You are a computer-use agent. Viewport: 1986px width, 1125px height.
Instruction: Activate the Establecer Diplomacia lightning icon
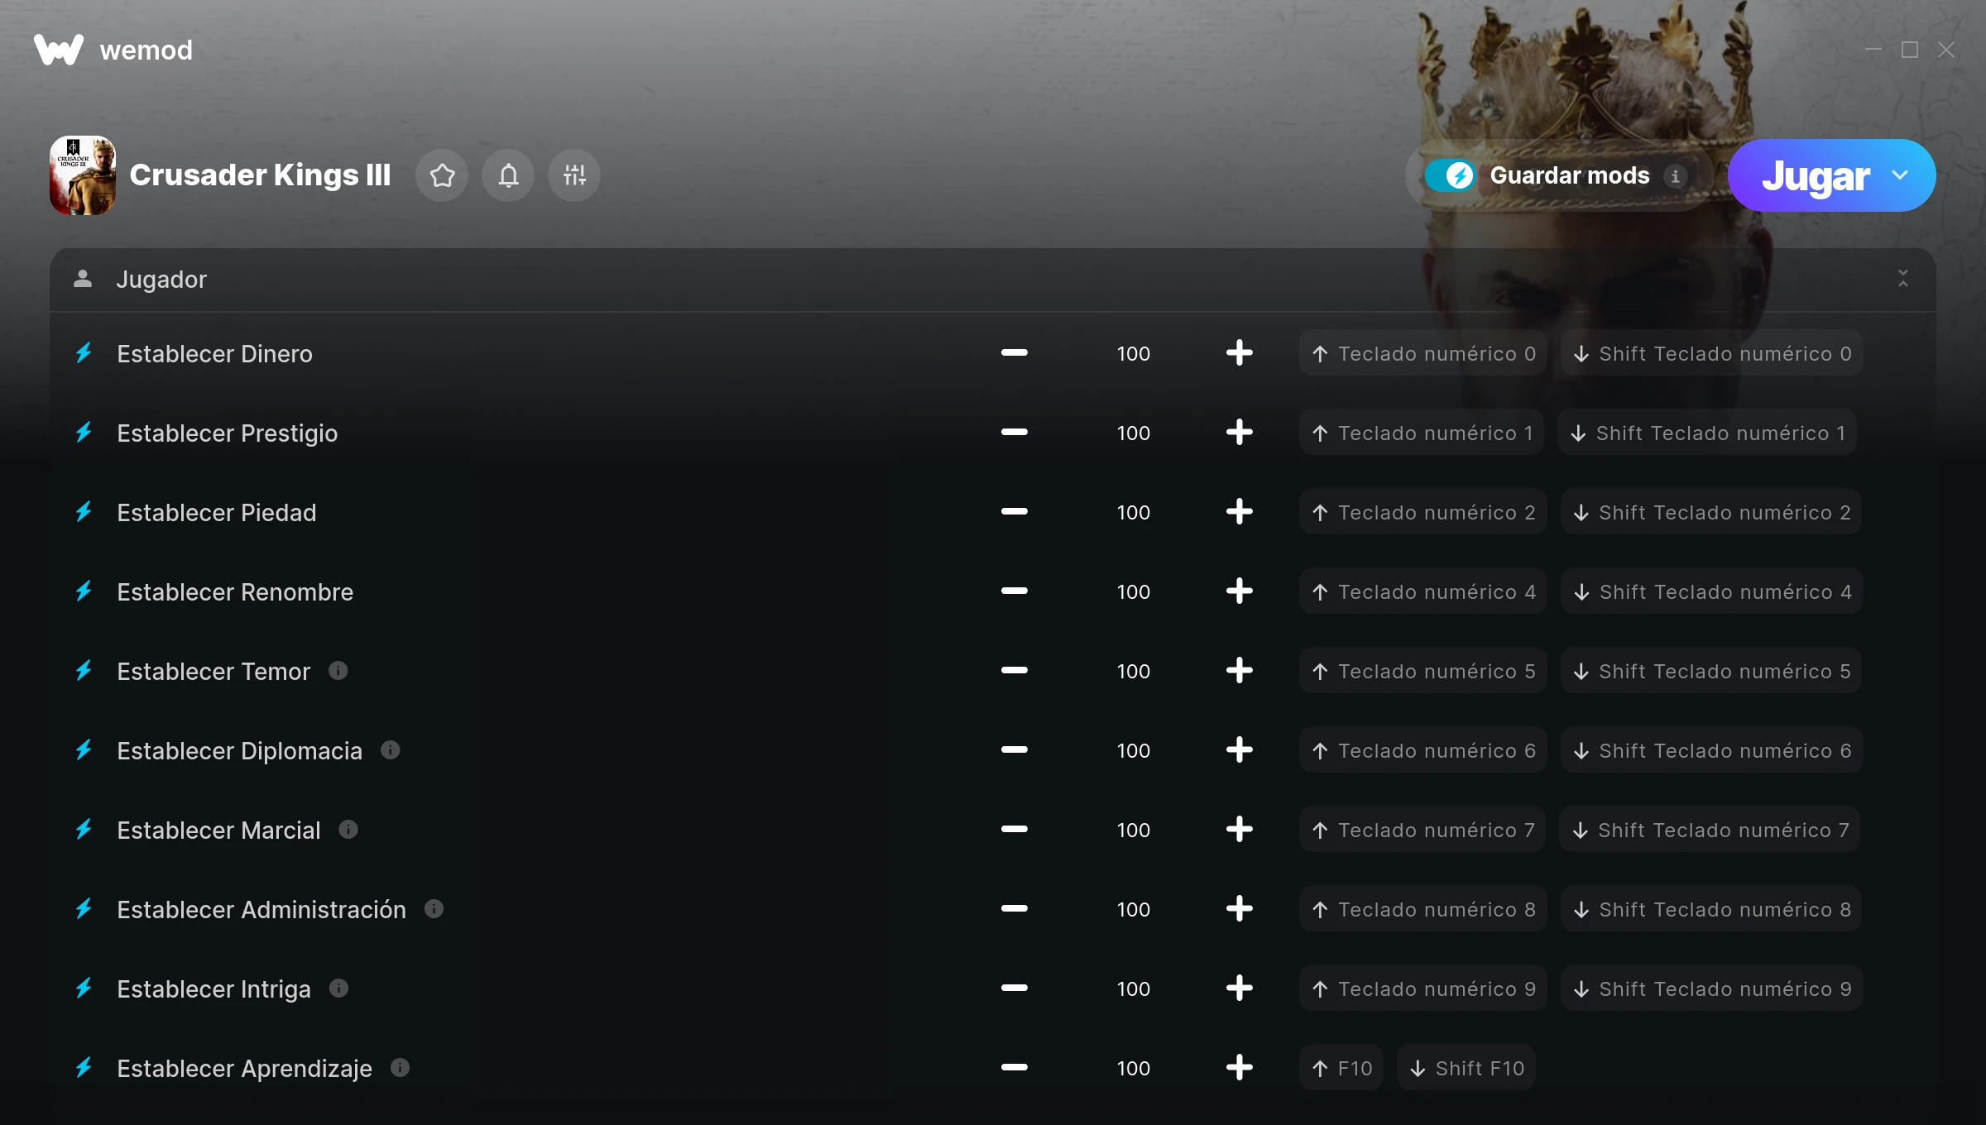point(84,750)
